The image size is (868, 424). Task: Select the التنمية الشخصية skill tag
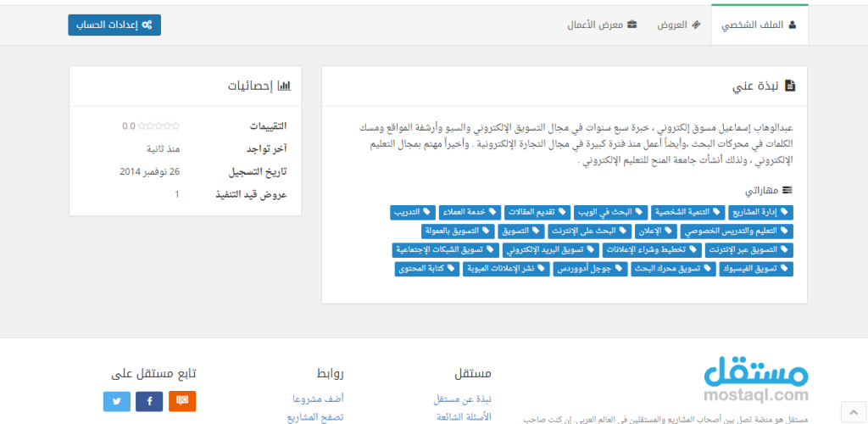(689, 213)
